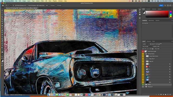Toggle the Scrubby Zoom checkbox

click(37, 5)
